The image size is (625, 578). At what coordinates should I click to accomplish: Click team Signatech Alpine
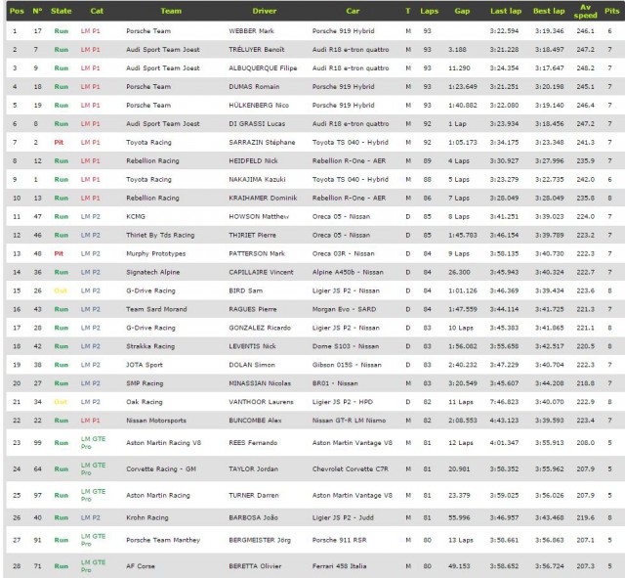153,272
